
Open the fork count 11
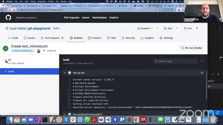point(197,28)
